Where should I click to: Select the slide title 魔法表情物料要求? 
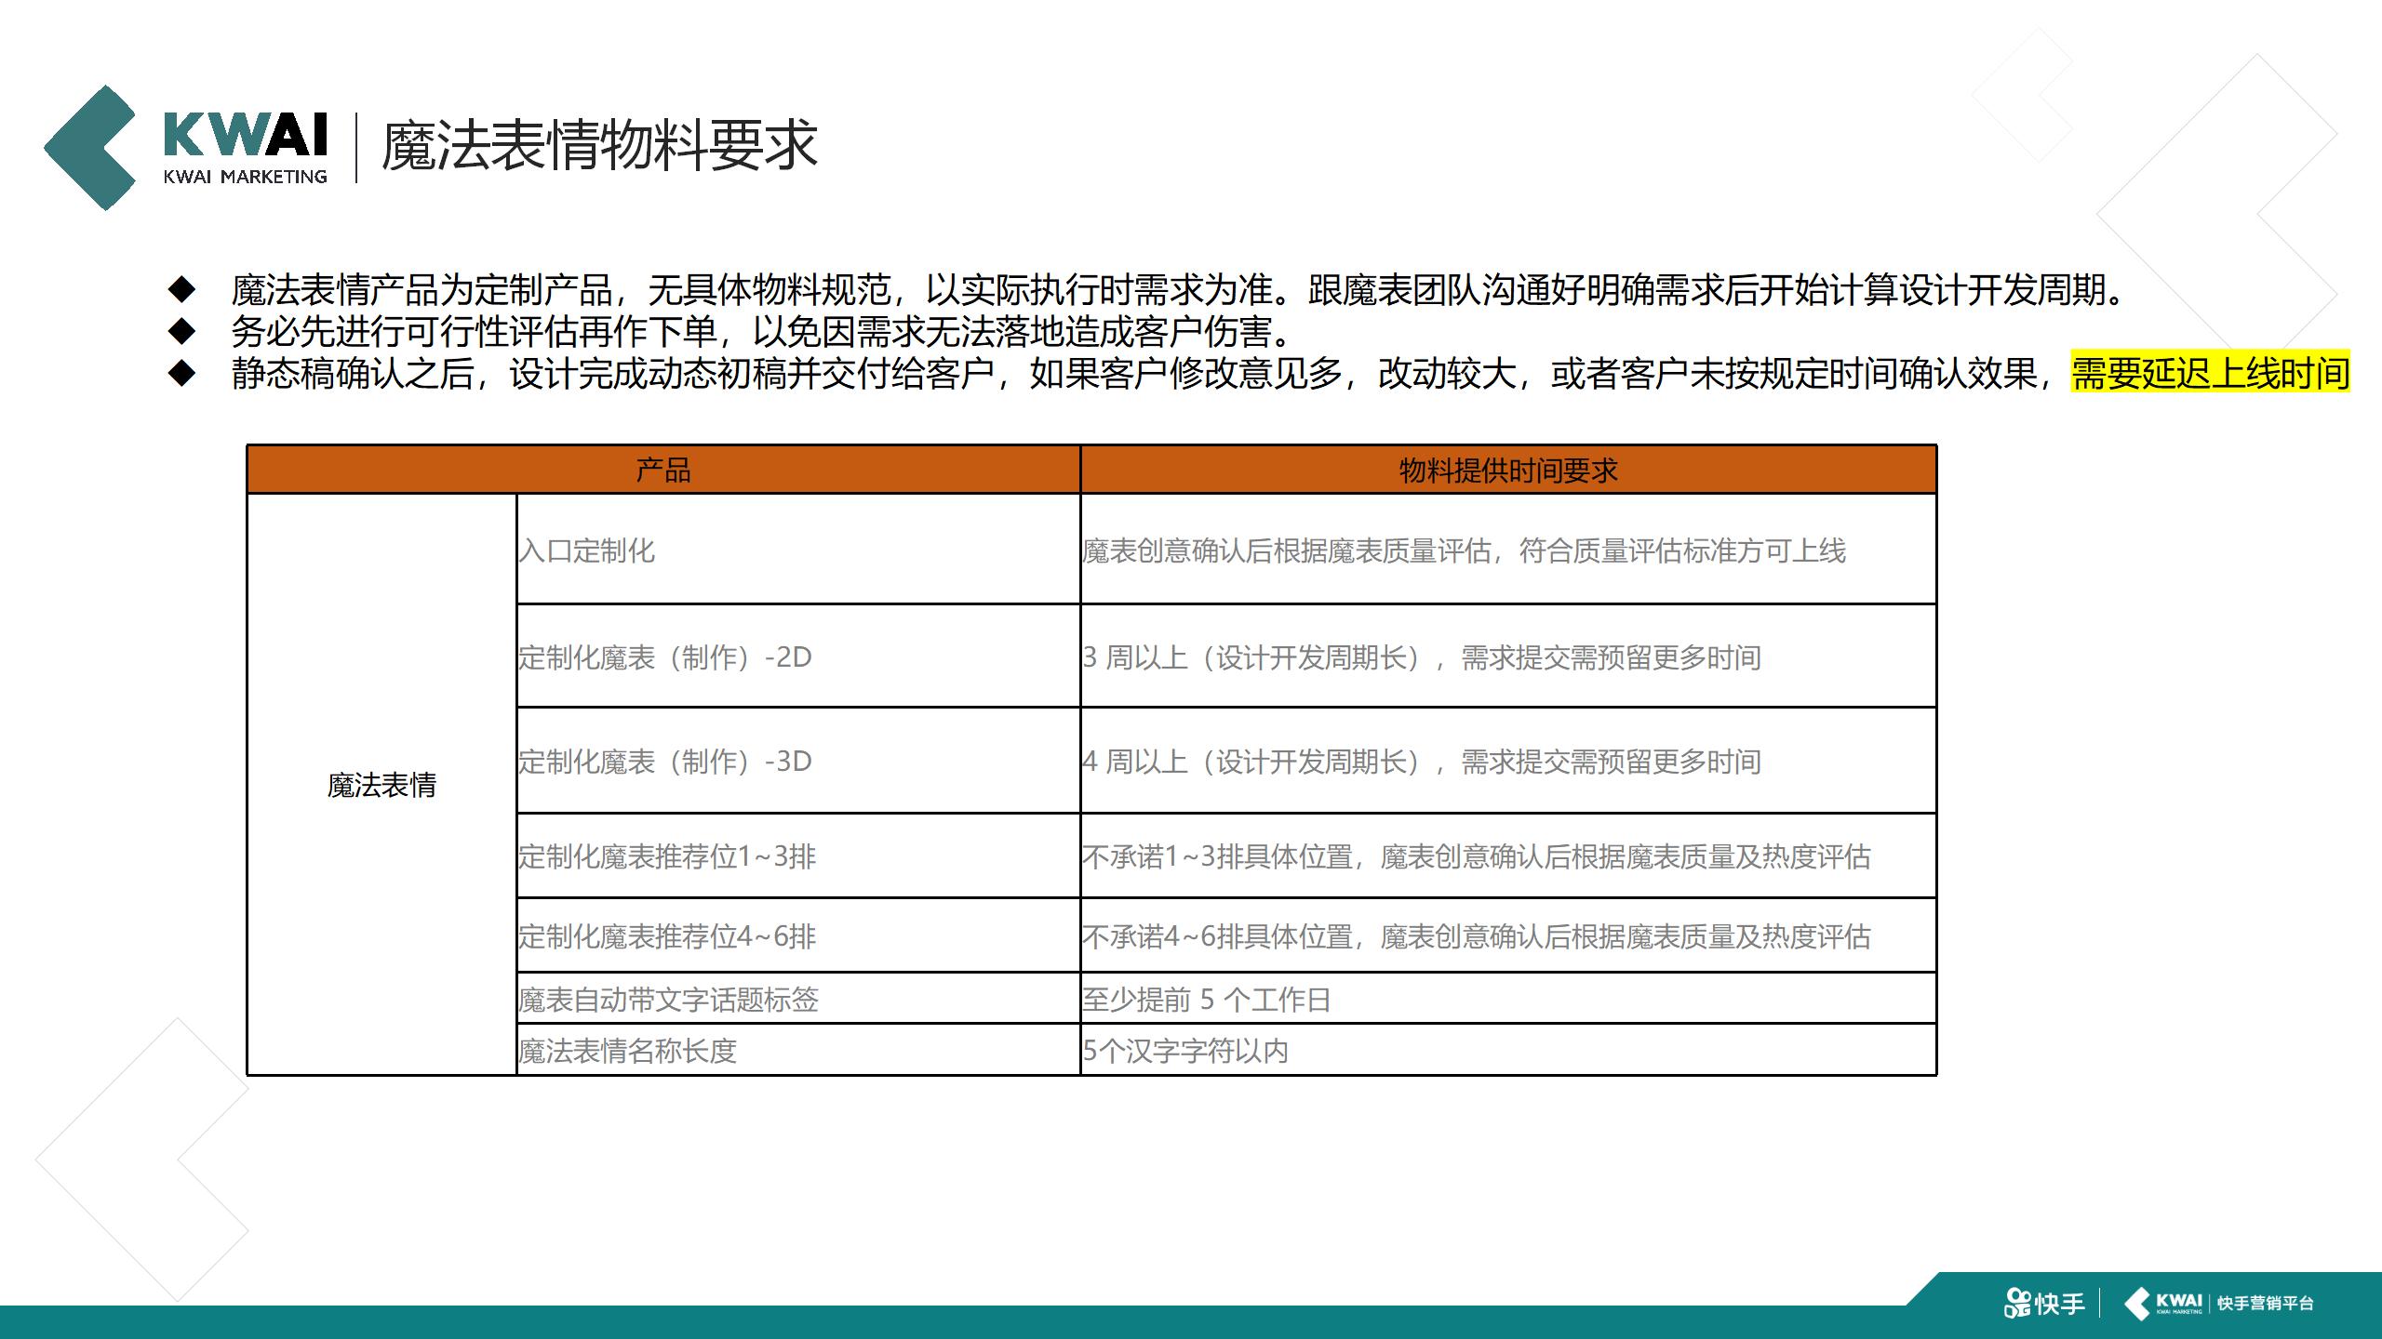[x=599, y=146]
